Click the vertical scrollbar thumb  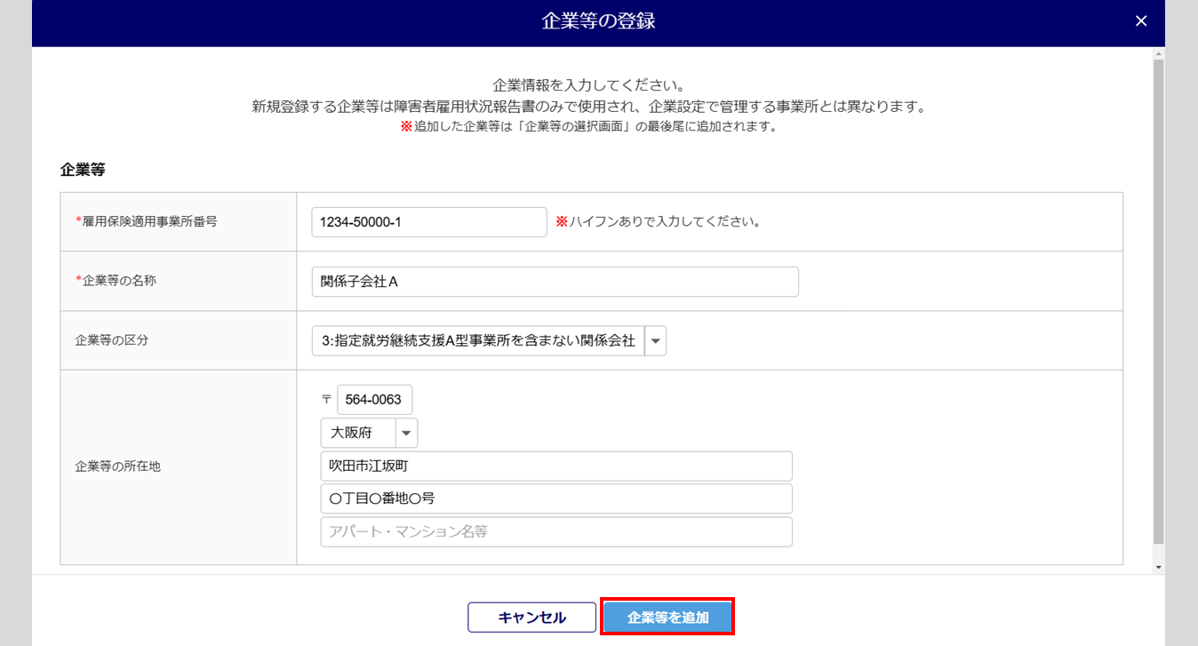(1158, 302)
